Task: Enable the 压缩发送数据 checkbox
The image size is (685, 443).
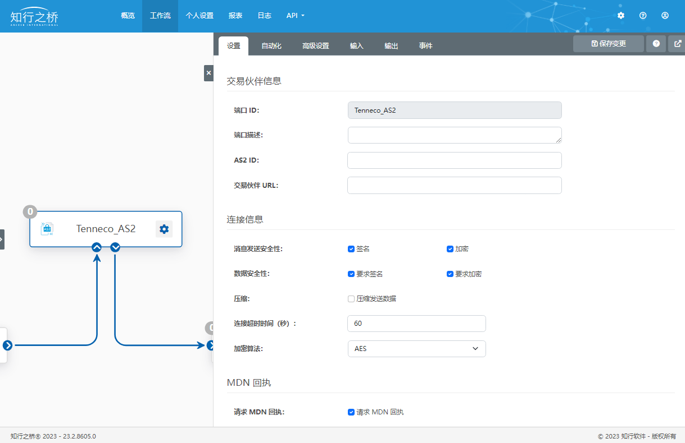Action: pos(351,299)
